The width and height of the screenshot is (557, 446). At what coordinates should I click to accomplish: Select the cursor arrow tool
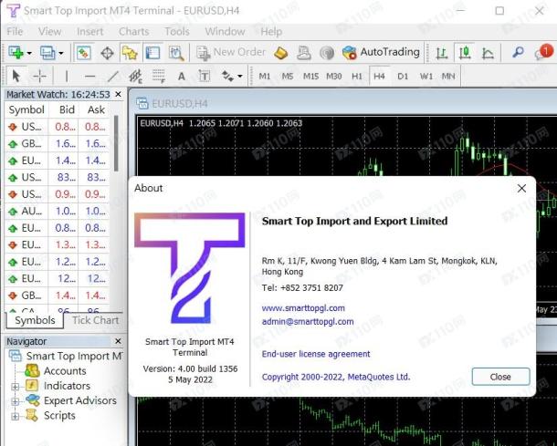point(16,76)
